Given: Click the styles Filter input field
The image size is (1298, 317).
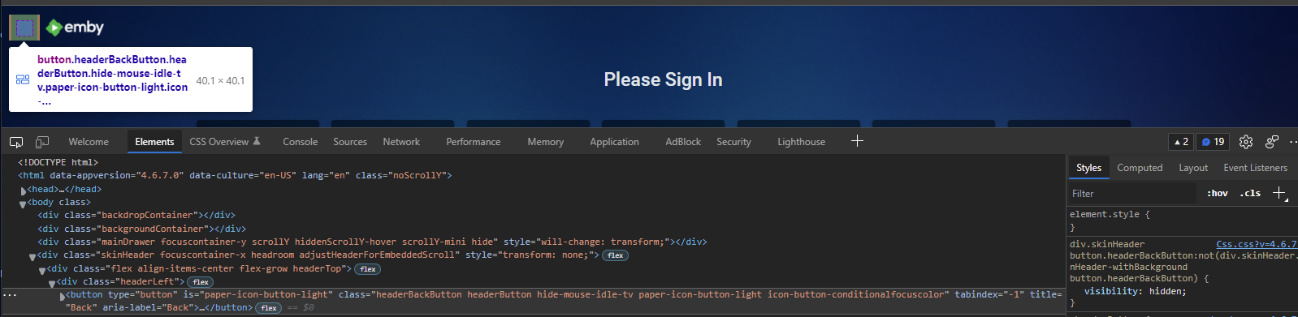Looking at the screenshot, I should tap(1132, 193).
